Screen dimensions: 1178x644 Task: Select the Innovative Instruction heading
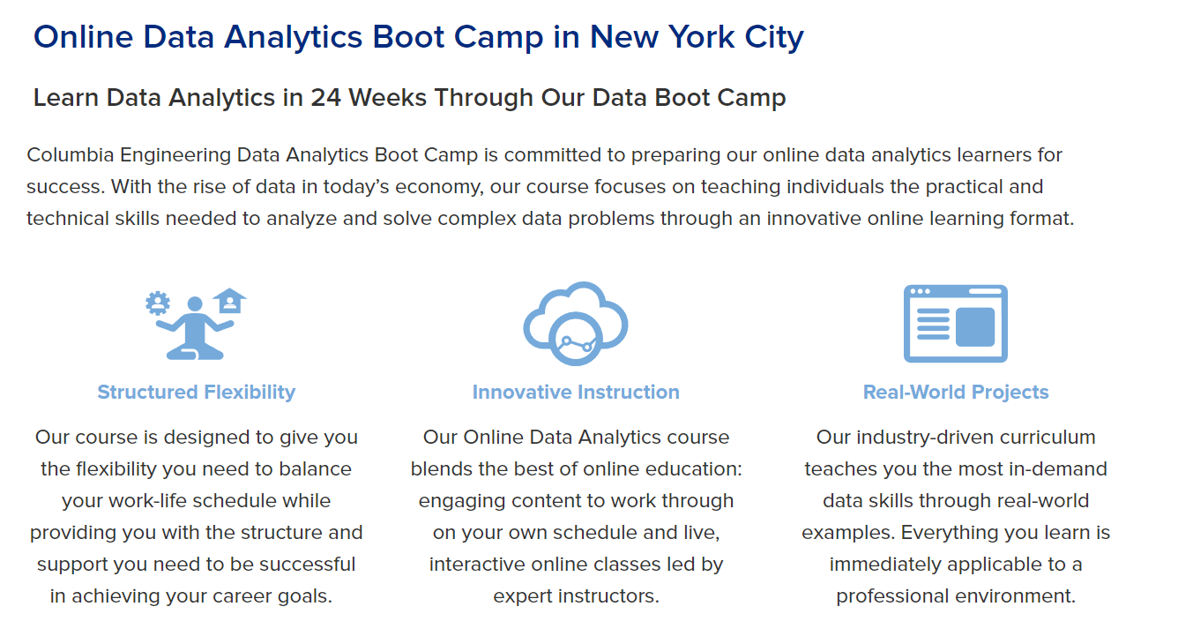click(x=576, y=393)
